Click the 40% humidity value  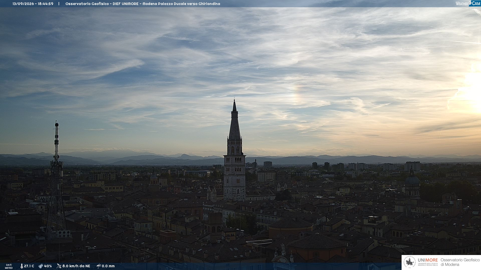click(x=48, y=266)
